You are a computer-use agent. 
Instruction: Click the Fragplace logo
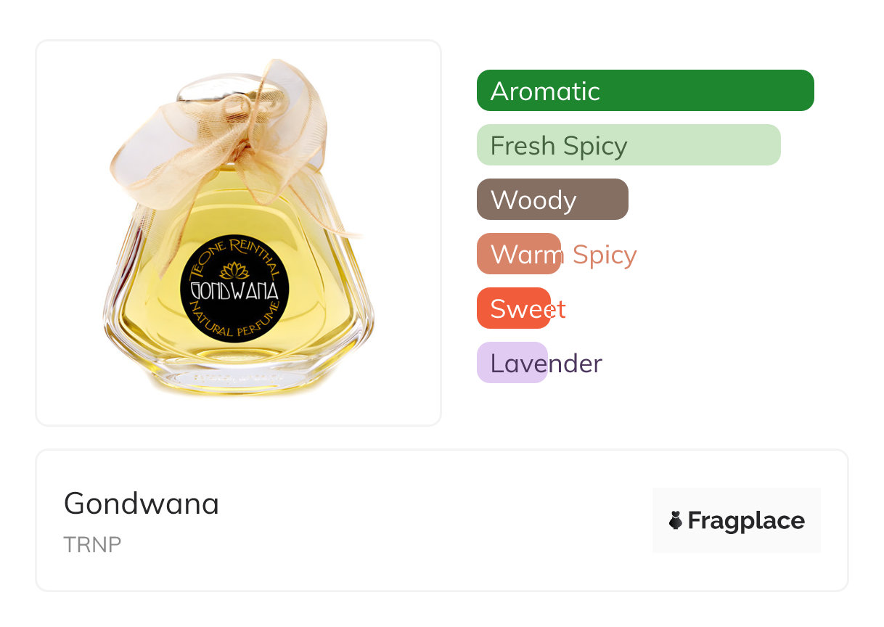coord(737,520)
